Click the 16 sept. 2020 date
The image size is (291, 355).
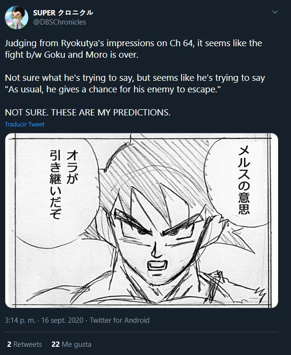point(62,320)
